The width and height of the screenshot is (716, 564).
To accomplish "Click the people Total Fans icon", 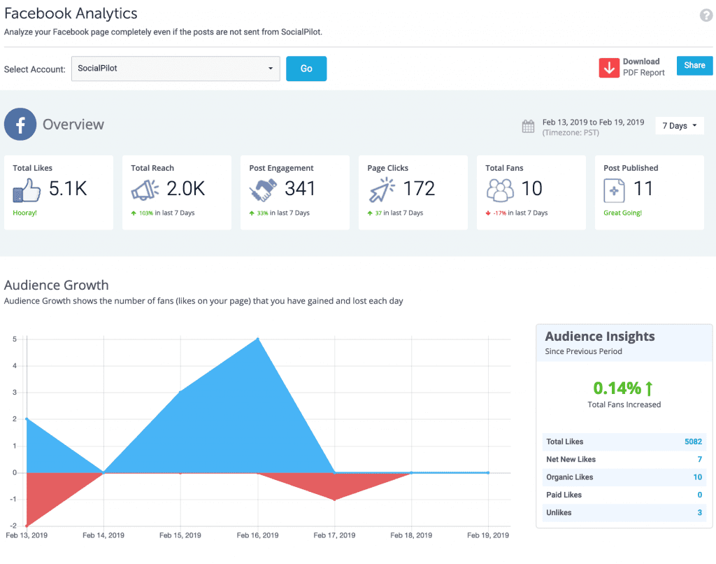I will point(500,189).
